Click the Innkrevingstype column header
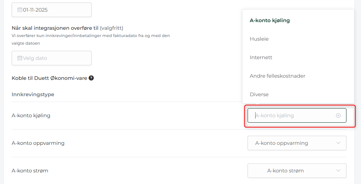 pyautogui.click(x=33, y=94)
